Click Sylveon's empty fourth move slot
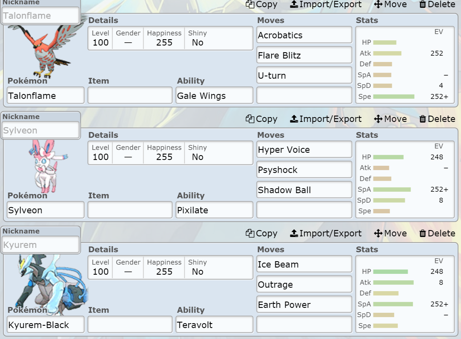Image resolution: width=461 pixels, height=339 pixels. [304, 210]
